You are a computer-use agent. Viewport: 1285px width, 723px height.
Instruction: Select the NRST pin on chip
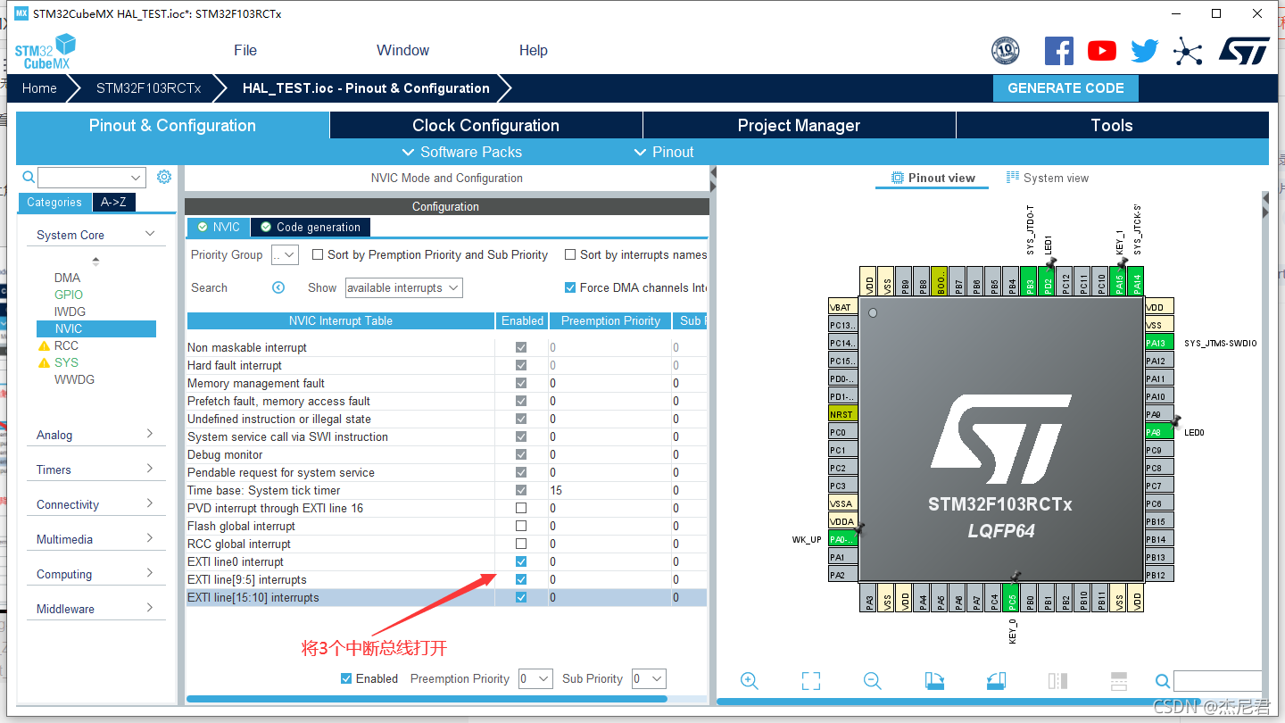[843, 414]
